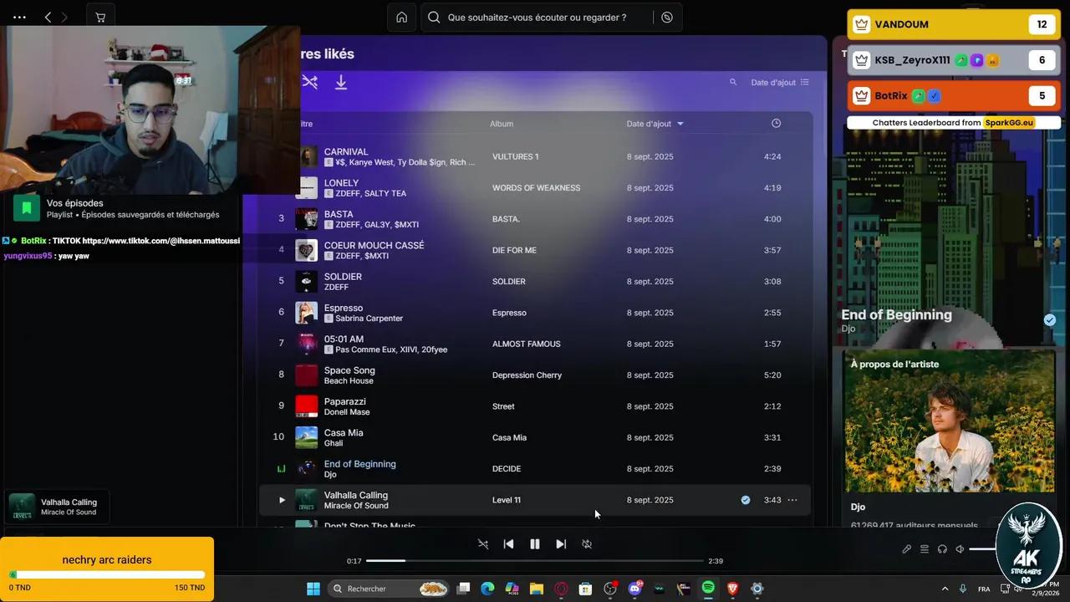Screen dimensions: 1070x602
Task: Mute the Spotify volume speaker icon
Action: click(960, 549)
